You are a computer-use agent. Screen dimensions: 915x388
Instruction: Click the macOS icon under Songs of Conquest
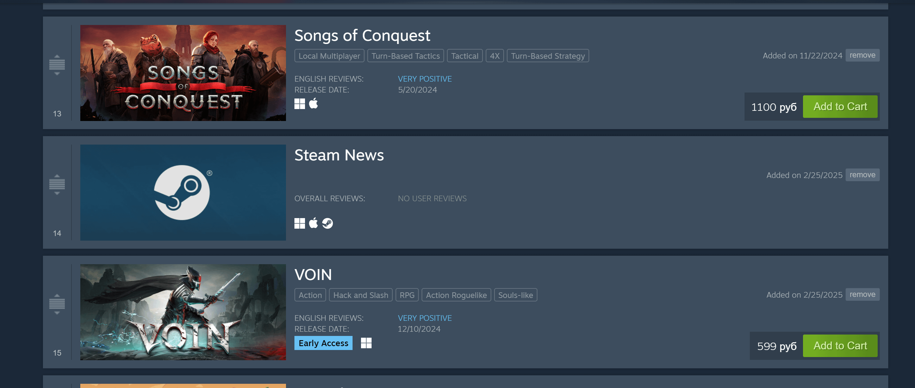pyautogui.click(x=313, y=103)
